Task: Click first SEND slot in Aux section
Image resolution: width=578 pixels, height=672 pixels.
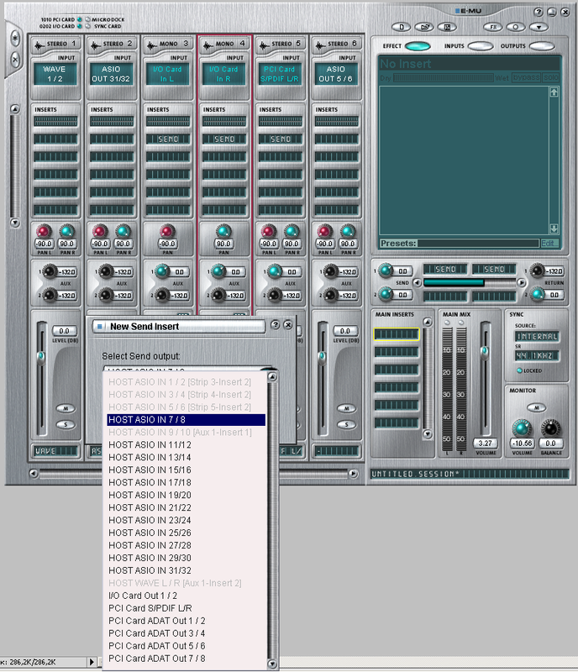Action: pos(445,269)
